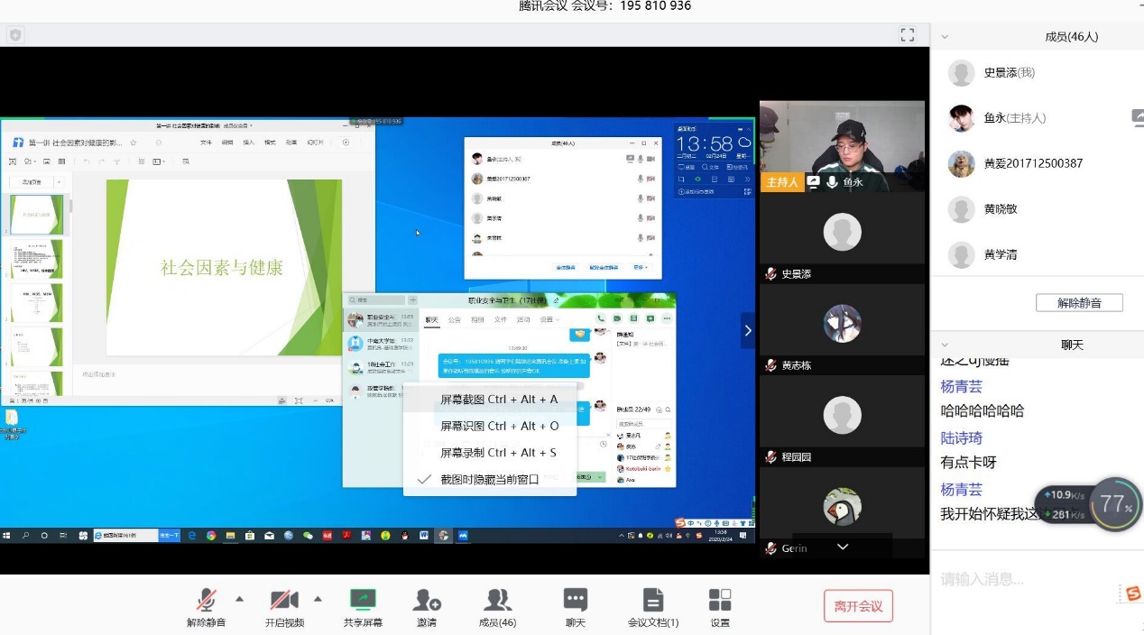Click the 77% circular performance widget
Viewport: 1144px width, 635px height.
click(x=1116, y=504)
